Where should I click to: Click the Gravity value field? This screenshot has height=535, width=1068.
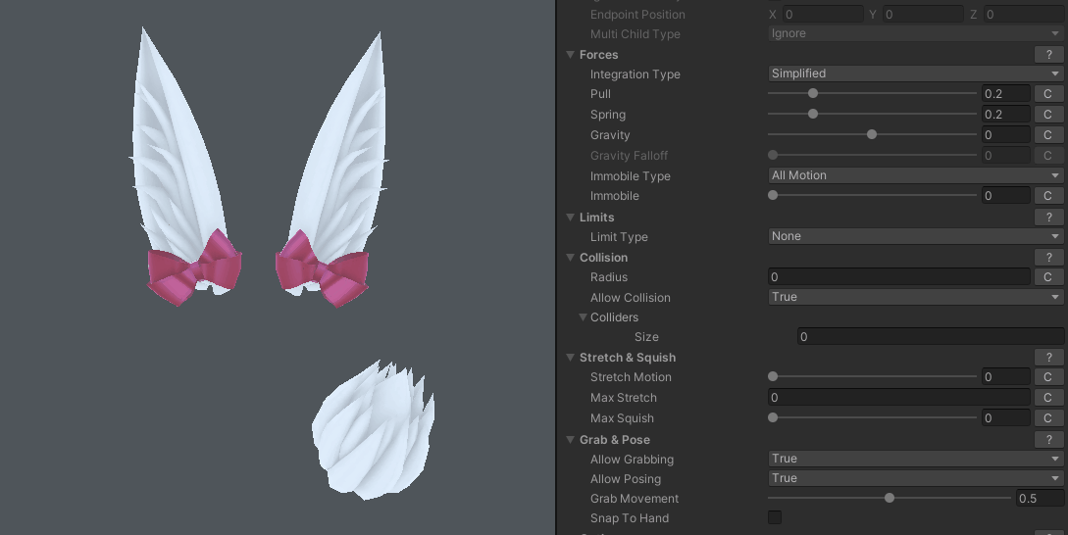1005,135
